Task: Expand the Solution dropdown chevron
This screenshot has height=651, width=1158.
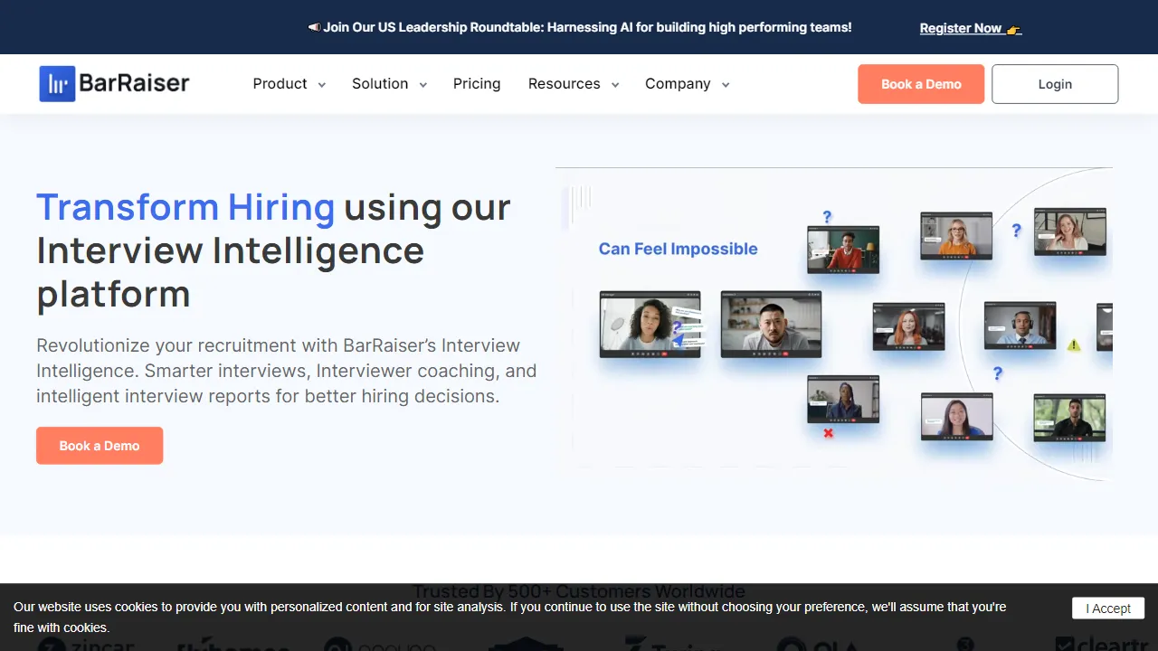Action: (422, 85)
